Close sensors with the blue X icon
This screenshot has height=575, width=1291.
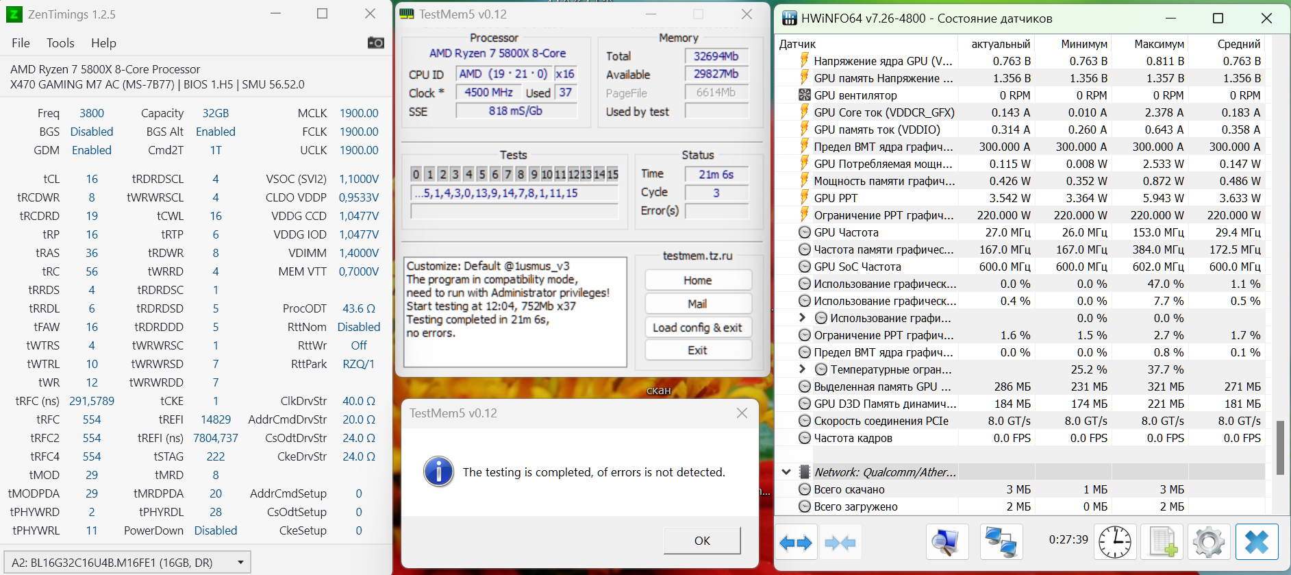(1257, 543)
